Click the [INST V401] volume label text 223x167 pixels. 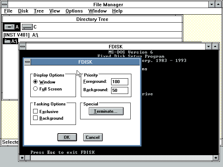point(16,35)
